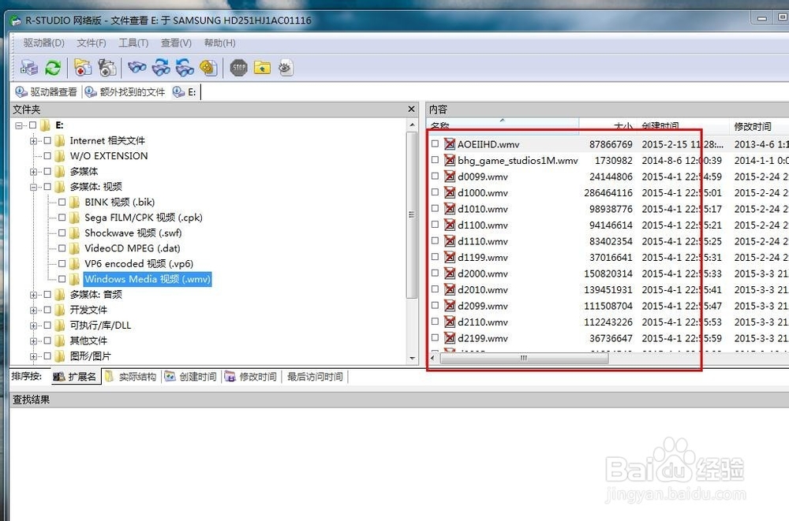Collapse the 多媒体: 视频 node
The height and width of the screenshot is (521, 789).
(x=33, y=187)
